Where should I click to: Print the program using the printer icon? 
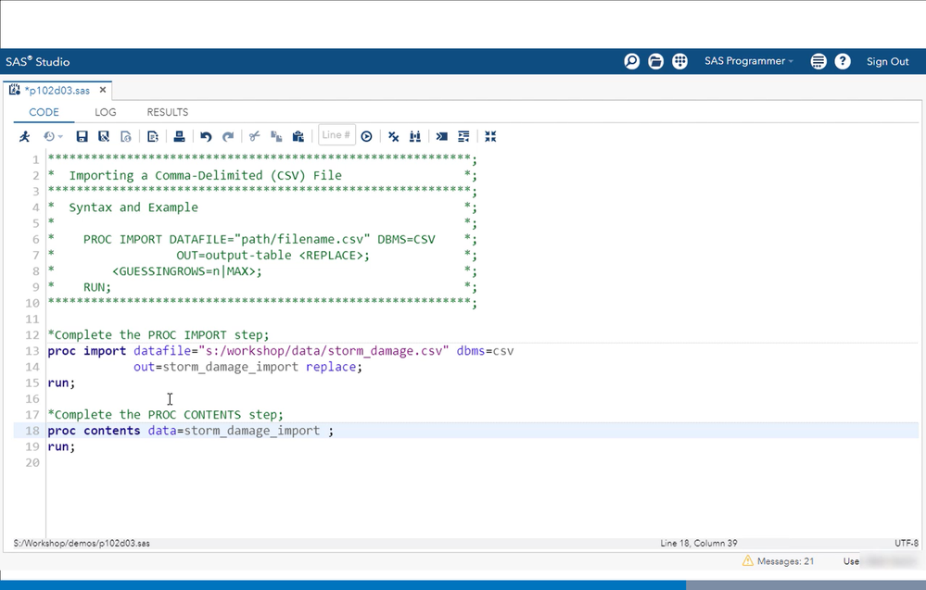[x=180, y=136]
